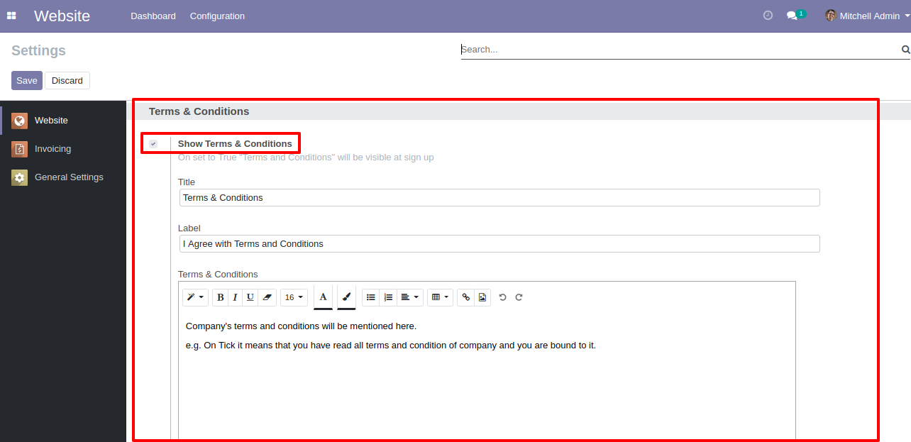The width and height of the screenshot is (911, 442).
Task: Click the General Settings gear icon
Action: point(19,177)
